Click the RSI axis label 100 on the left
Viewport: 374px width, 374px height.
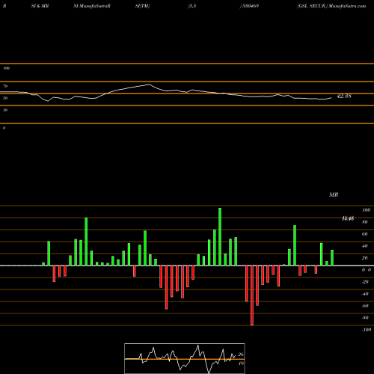coord(6,68)
